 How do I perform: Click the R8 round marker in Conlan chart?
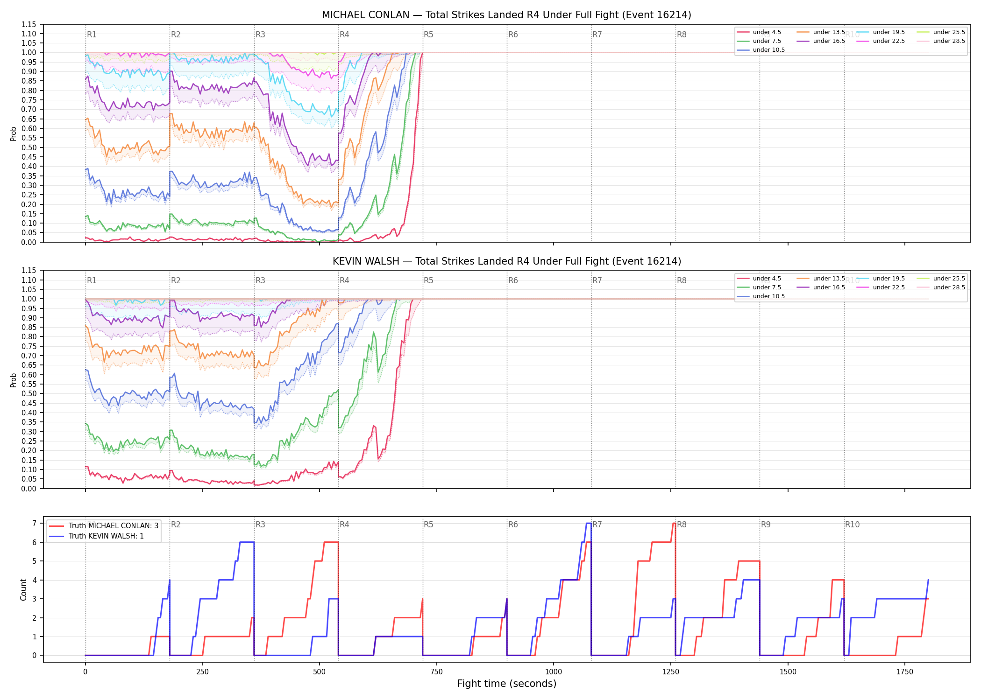(682, 35)
